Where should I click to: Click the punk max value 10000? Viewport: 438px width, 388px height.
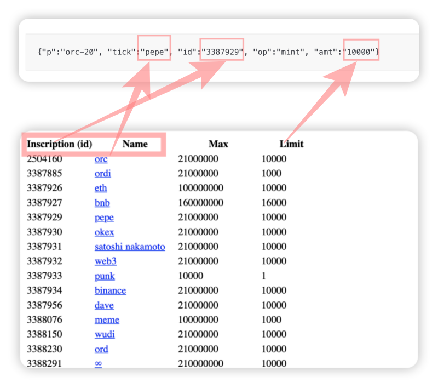pos(191,276)
